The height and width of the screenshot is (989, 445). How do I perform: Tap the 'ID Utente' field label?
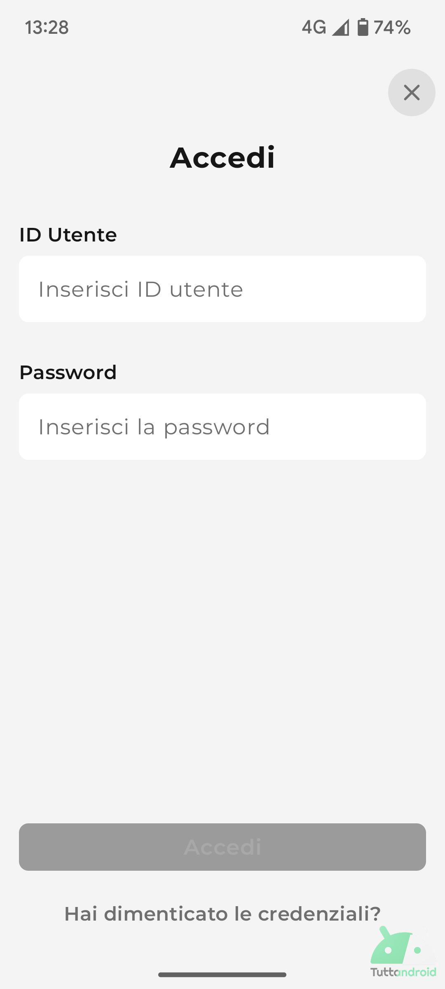click(68, 235)
